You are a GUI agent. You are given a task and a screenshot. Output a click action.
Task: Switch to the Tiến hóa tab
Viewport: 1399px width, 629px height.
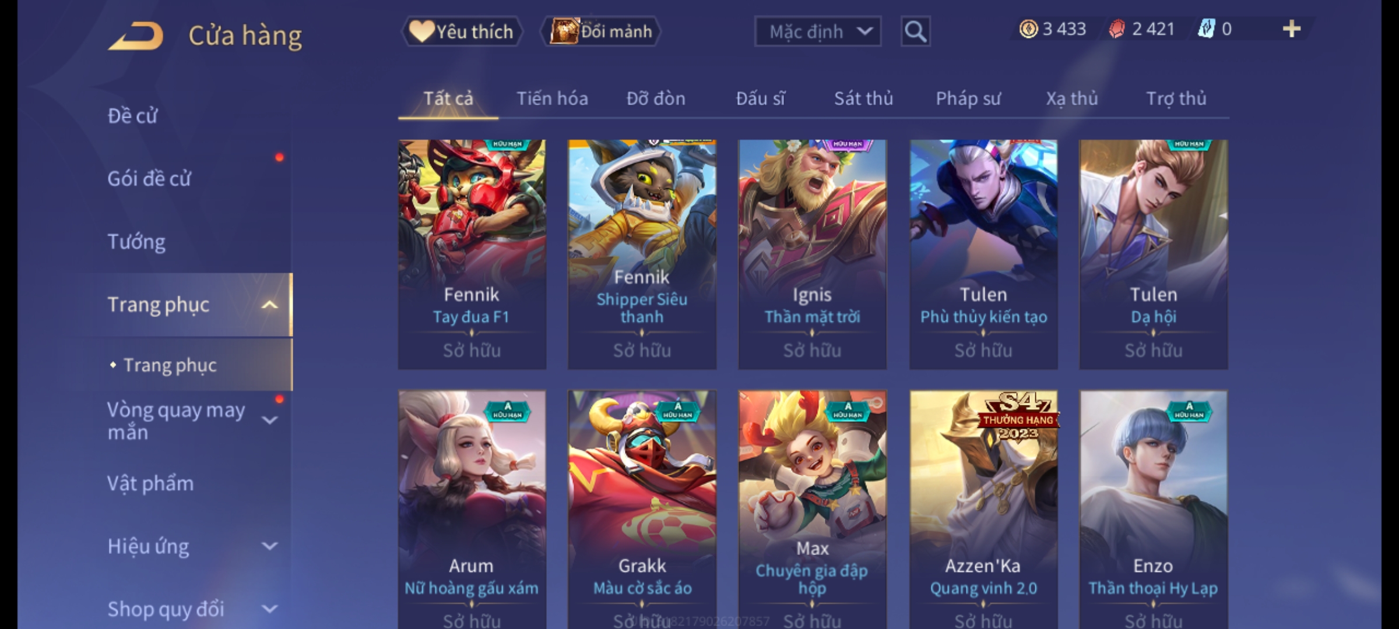pyautogui.click(x=552, y=99)
